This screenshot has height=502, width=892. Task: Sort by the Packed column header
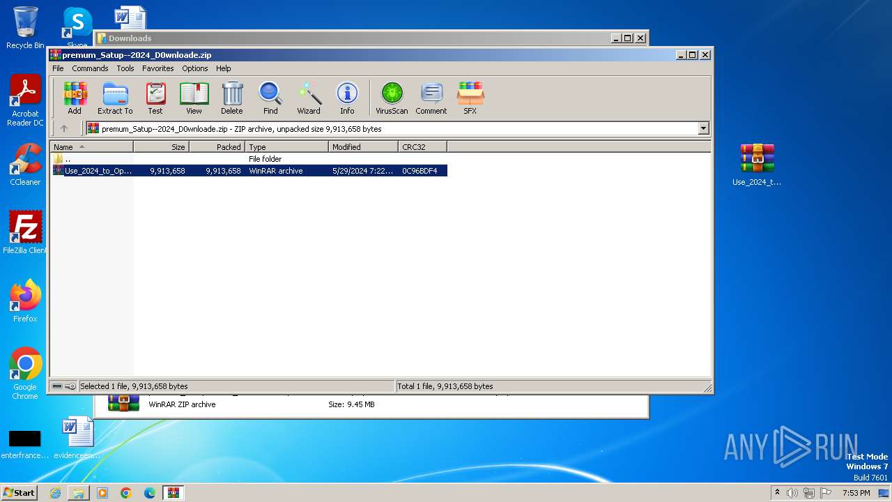tap(217, 147)
